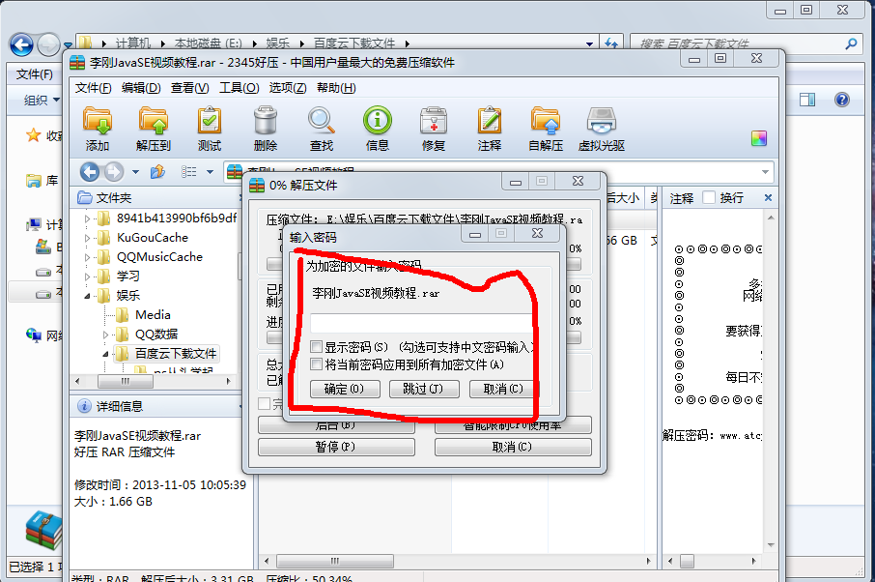
Task: Expand the KuGouCache folder node
Action: click(x=87, y=238)
